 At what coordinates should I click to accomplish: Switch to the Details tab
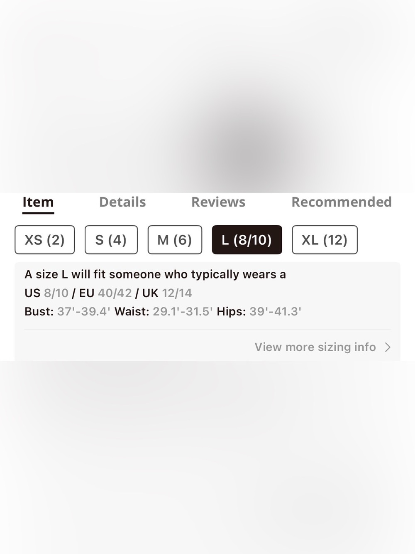coord(122,202)
